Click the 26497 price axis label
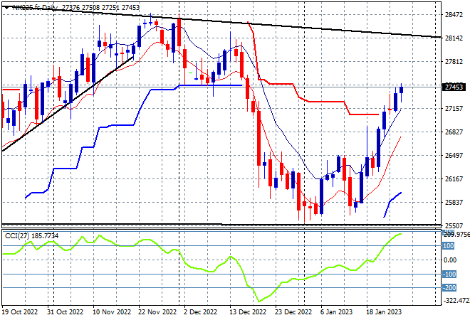 (x=454, y=155)
